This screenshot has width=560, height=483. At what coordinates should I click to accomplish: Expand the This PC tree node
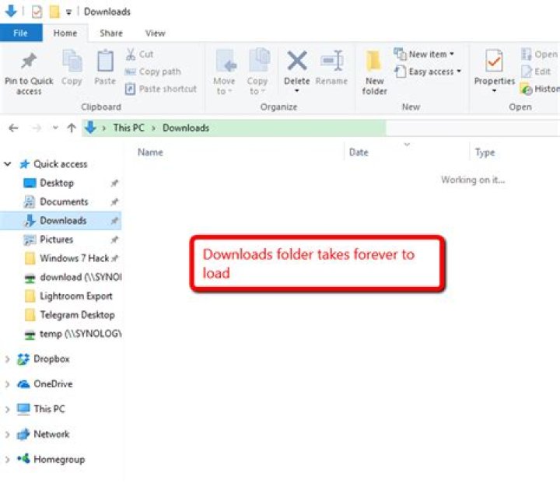click(x=7, y=409)
